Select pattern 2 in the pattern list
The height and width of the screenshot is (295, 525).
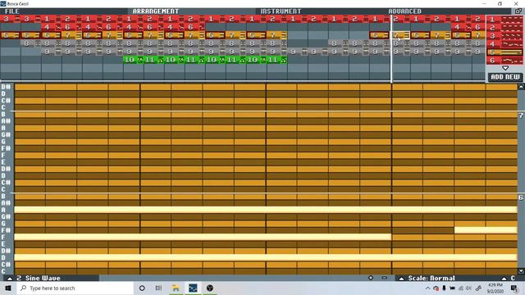pyautogui.click(x=504, y=28)
